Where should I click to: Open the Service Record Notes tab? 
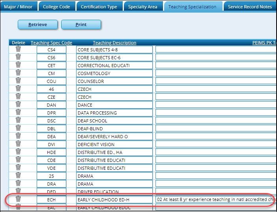pyautogui.click(x=250, y=7)
